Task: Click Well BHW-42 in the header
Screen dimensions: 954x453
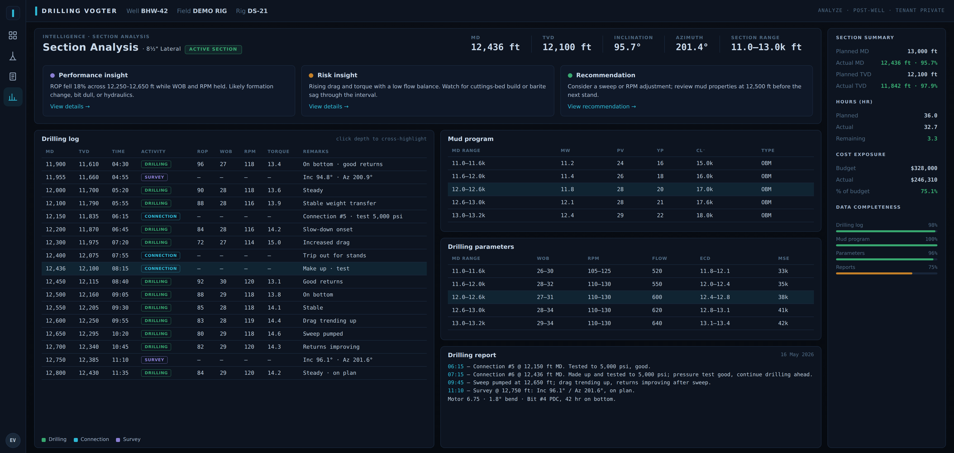Action: pos(147,11)
